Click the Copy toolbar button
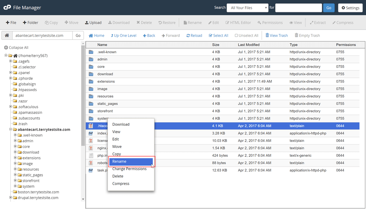The height and width of the screenshot is (209, 366). point(51,23)
